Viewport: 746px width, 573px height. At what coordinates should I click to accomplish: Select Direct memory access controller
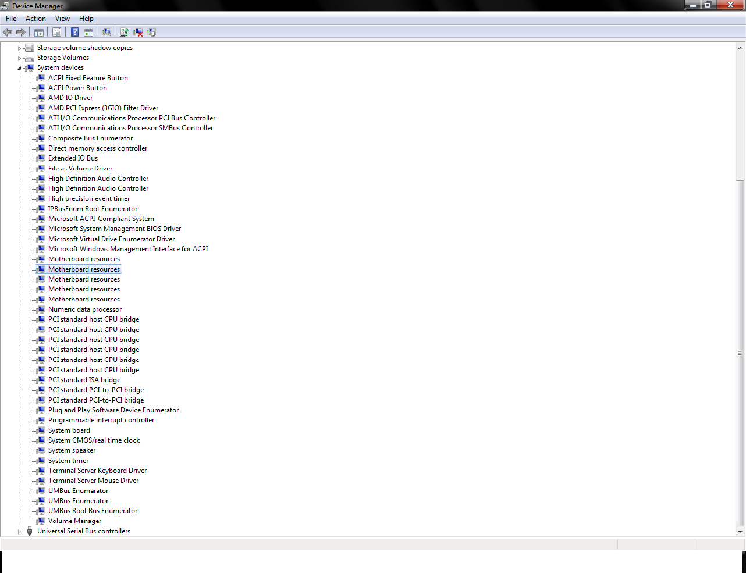click(98, 148)
